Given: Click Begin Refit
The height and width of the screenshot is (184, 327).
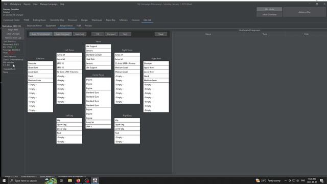Looking at the screenshot, I should click(13, 30).
